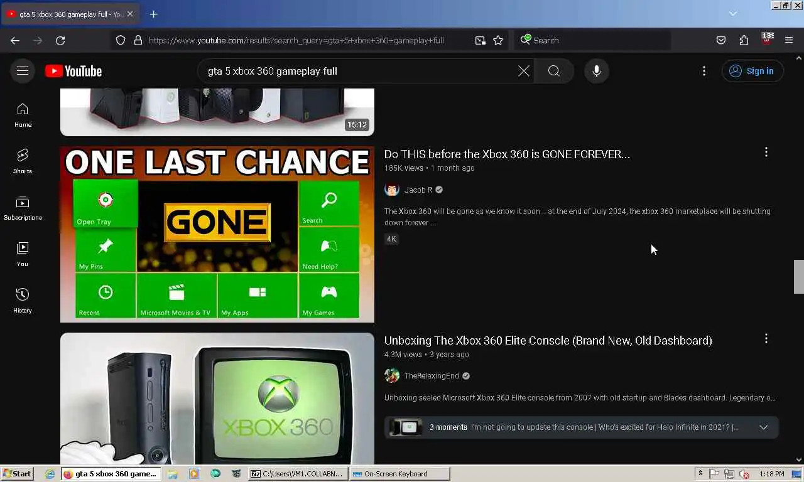Click the Sign in button
Screen dimensions: 804x482
click(752, 71)
